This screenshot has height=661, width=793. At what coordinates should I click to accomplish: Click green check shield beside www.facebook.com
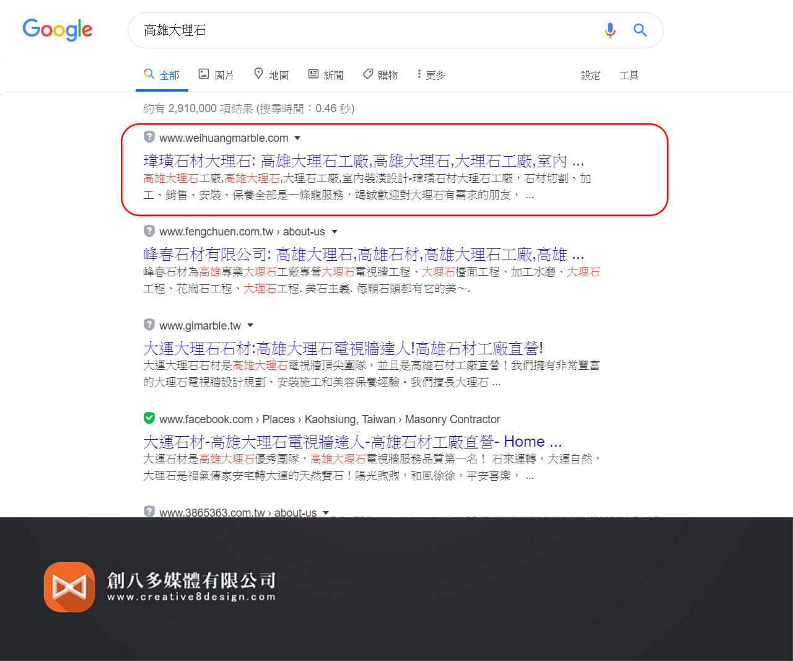pos(149,418)
